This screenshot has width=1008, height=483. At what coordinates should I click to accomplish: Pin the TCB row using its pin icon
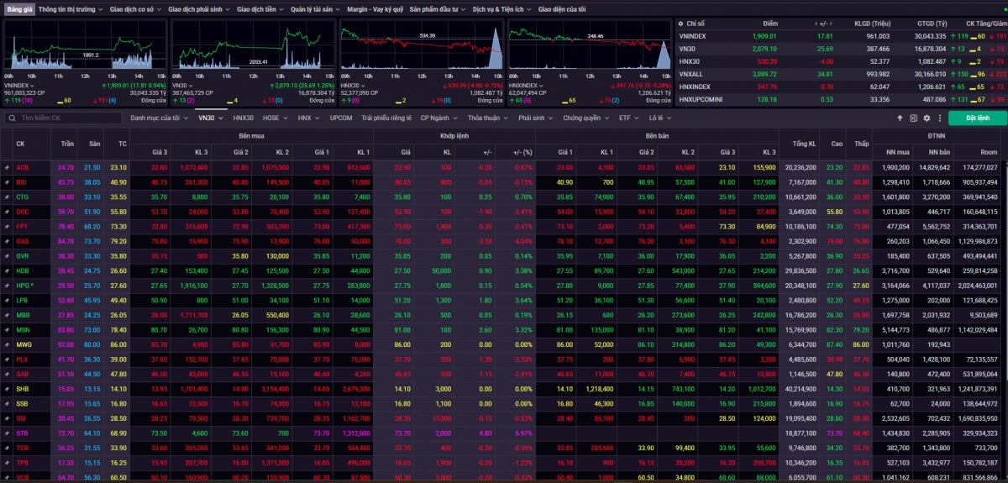pos(7,447)
